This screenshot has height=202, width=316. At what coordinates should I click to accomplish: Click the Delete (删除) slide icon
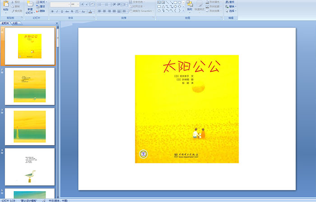(x=37, y=11)
